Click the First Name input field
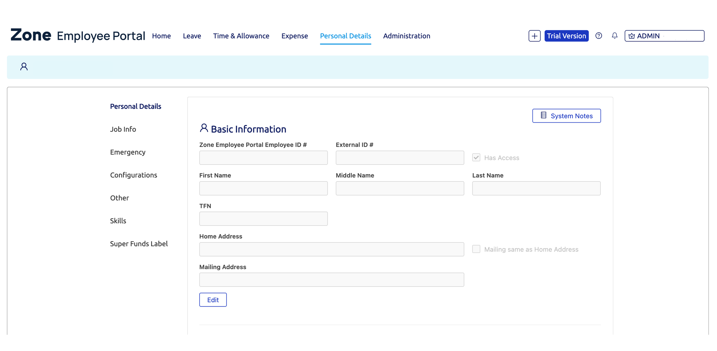This screenshot has height=351, width=717. (x=263, y=188)
